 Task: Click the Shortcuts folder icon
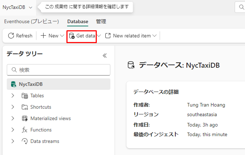tap(25, 107)
